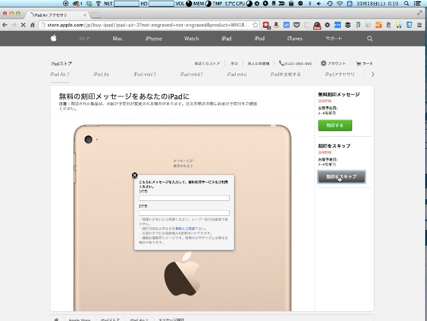Open the お近くのストア link
Image resolution: width=427 pixels, height=321 pixels.
(207, 64)
